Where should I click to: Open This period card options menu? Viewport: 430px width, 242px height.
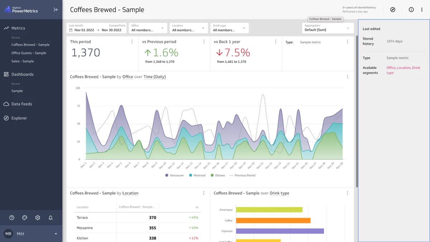tap(132, 42)
